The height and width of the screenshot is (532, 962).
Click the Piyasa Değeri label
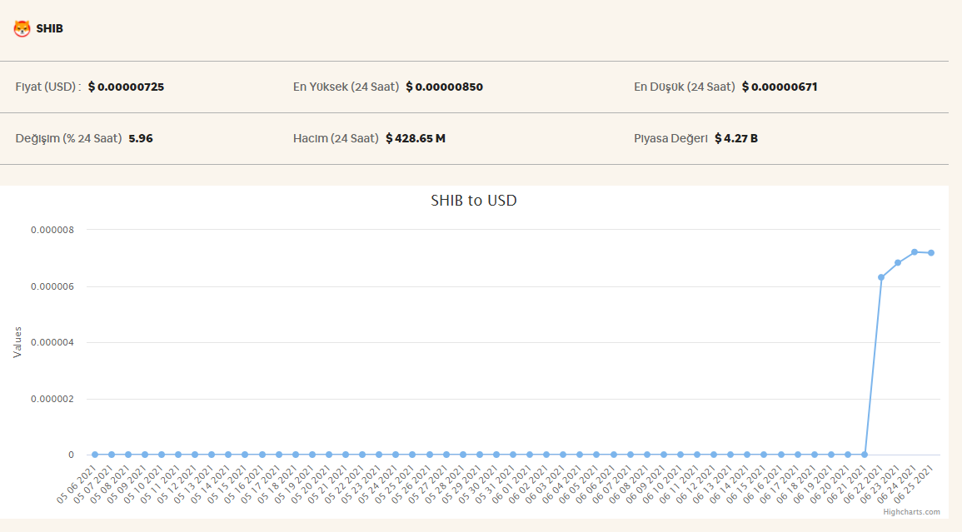(670, 138)
